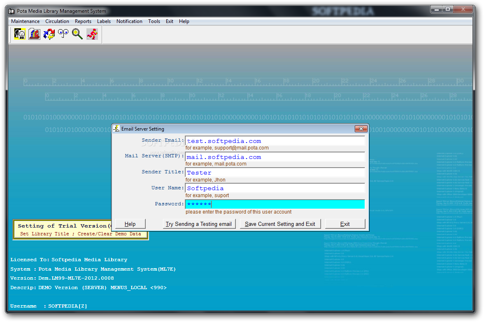Click the Help button in email dialog

coord(130,224)
